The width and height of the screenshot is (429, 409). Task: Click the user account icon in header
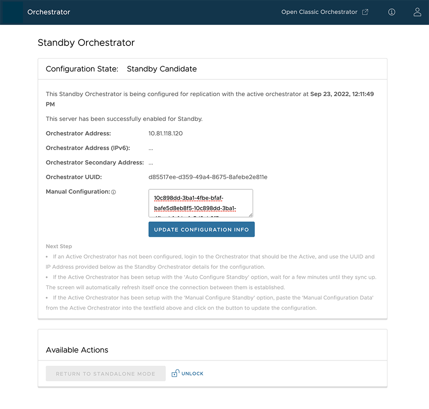coord(417,12)
